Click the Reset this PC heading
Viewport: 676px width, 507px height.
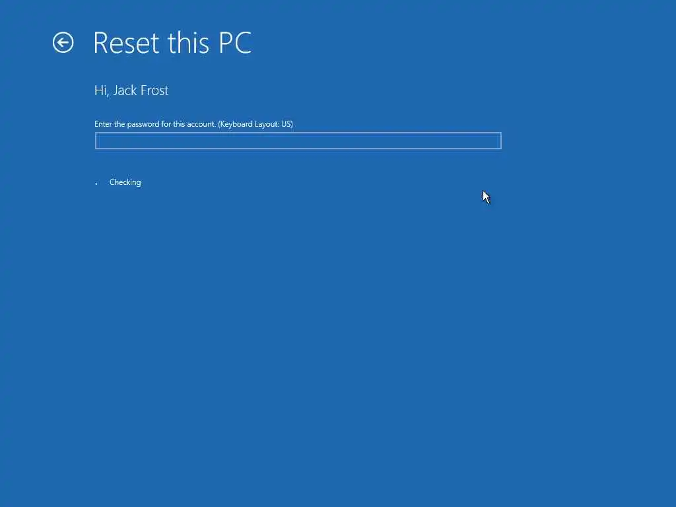tap(172, 43)
